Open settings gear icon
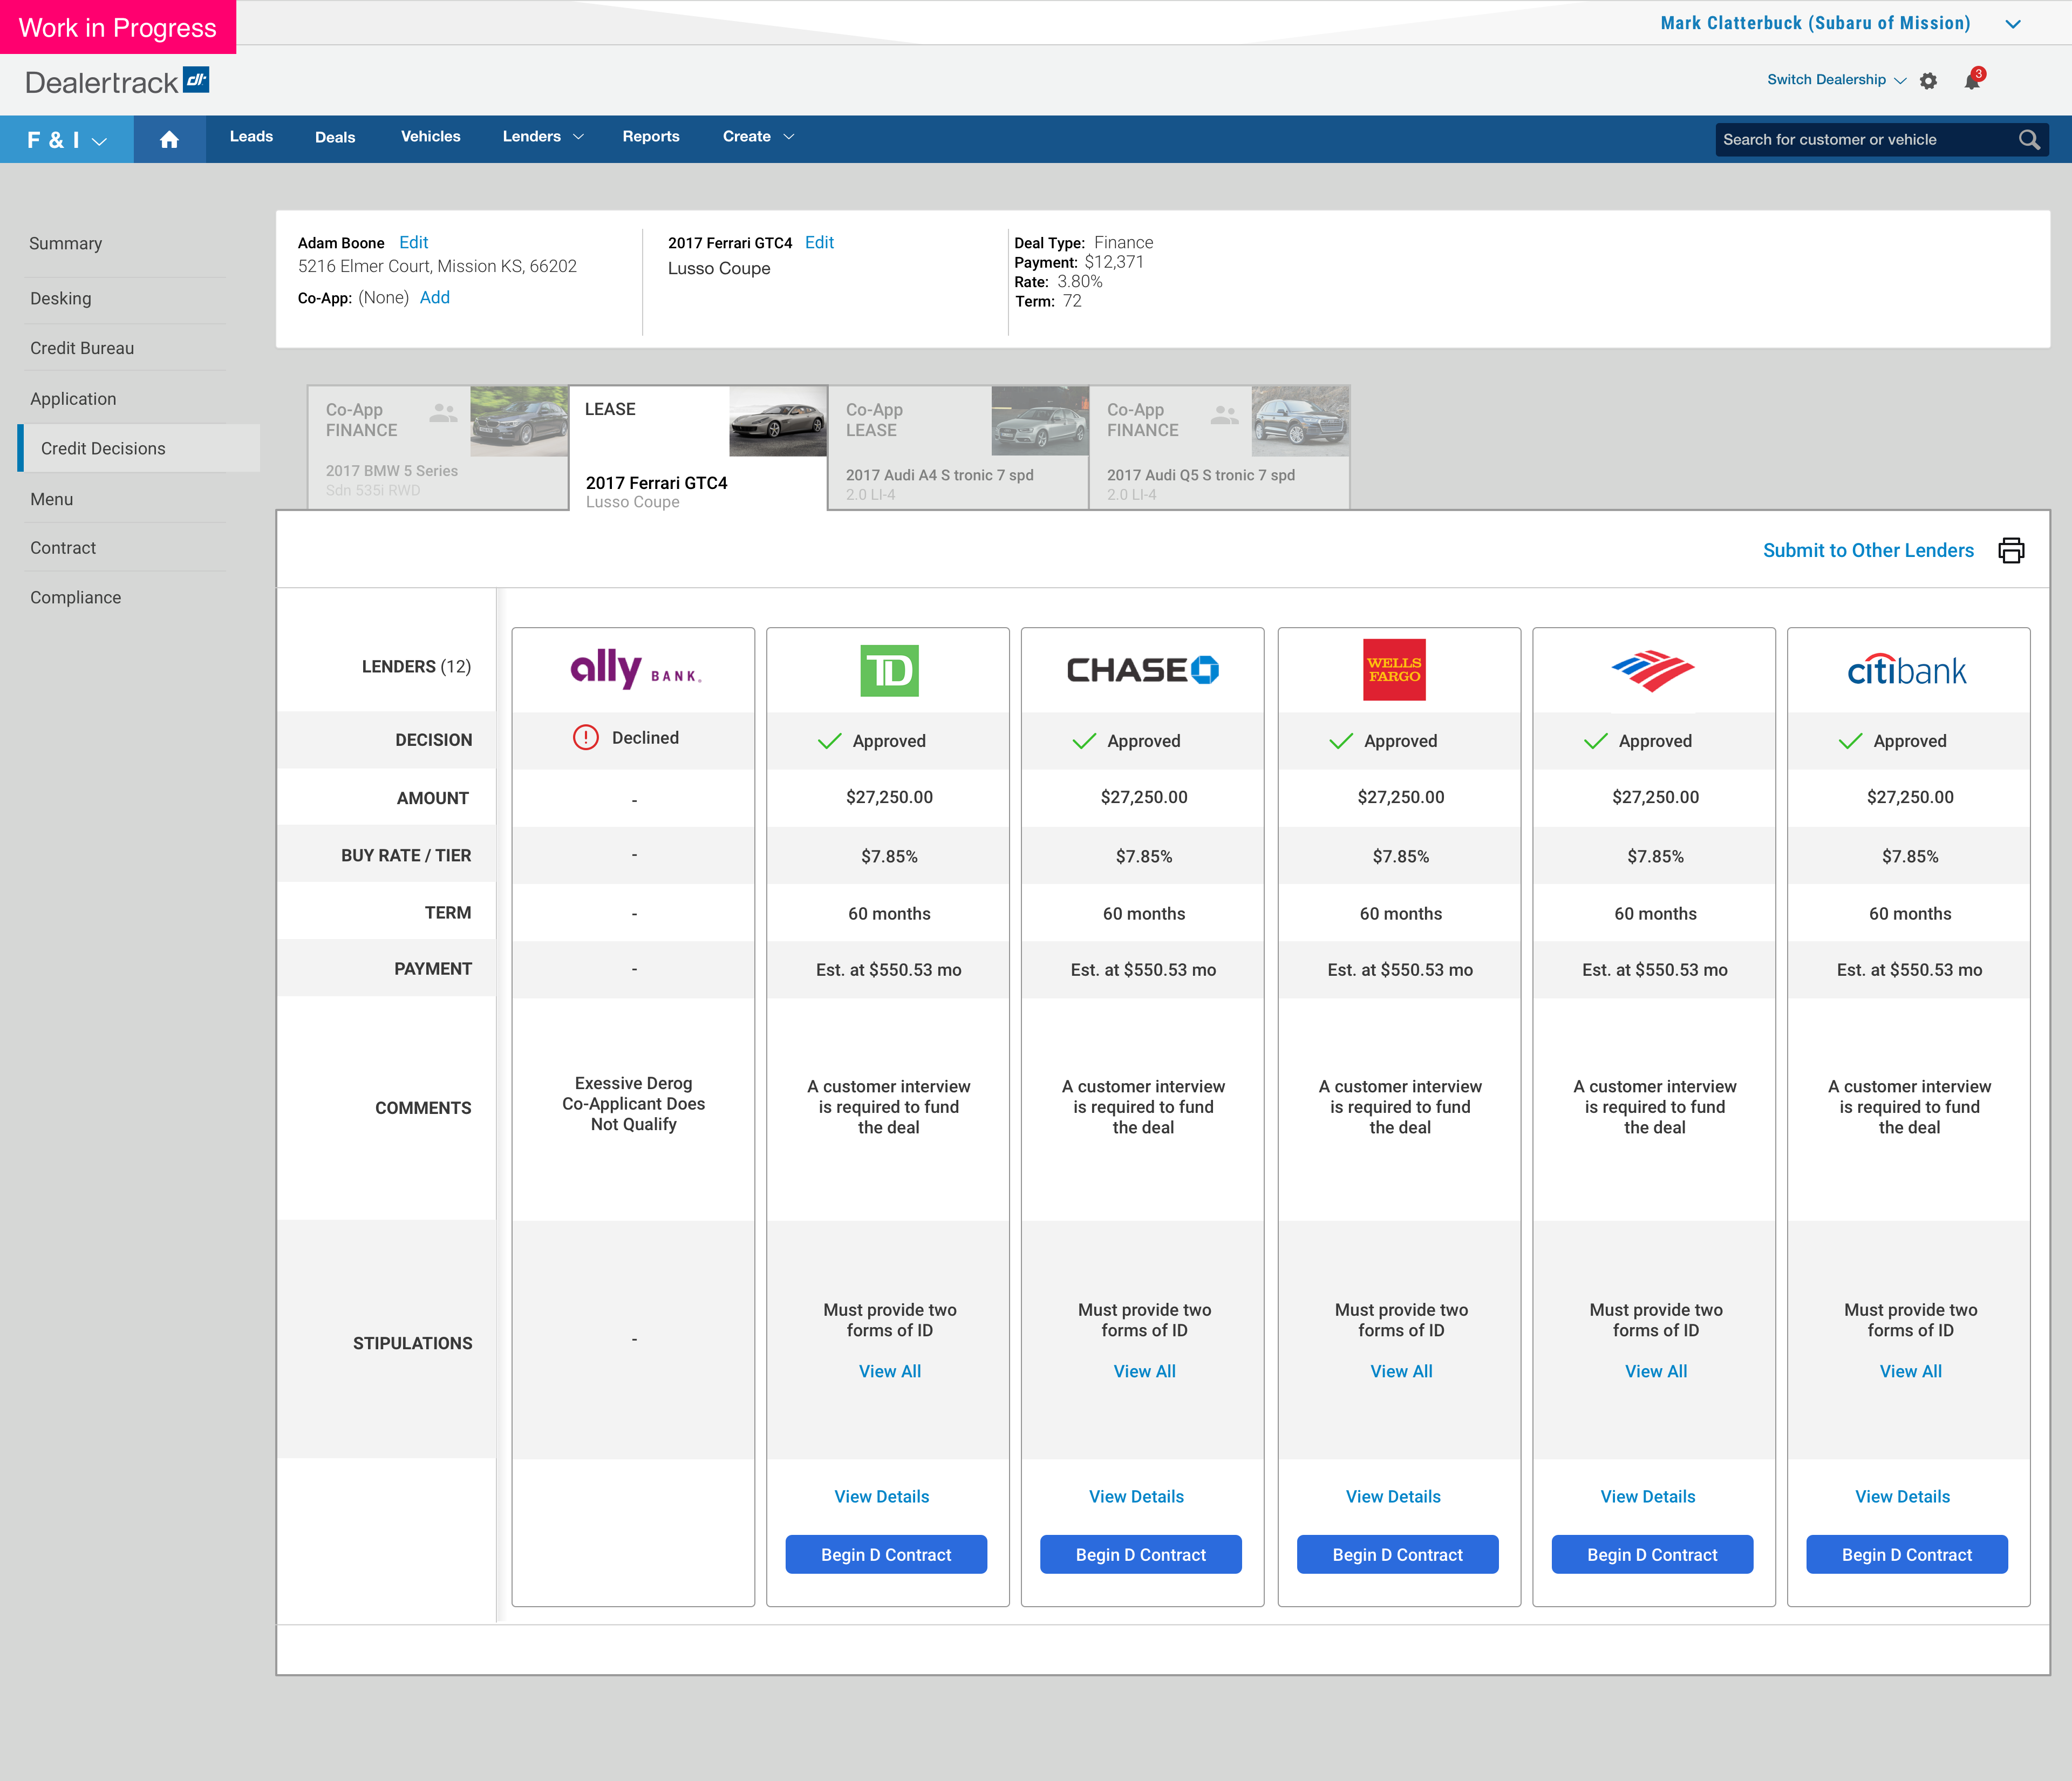Screen dimensions: 2072x1781 tap(1928, 81)
